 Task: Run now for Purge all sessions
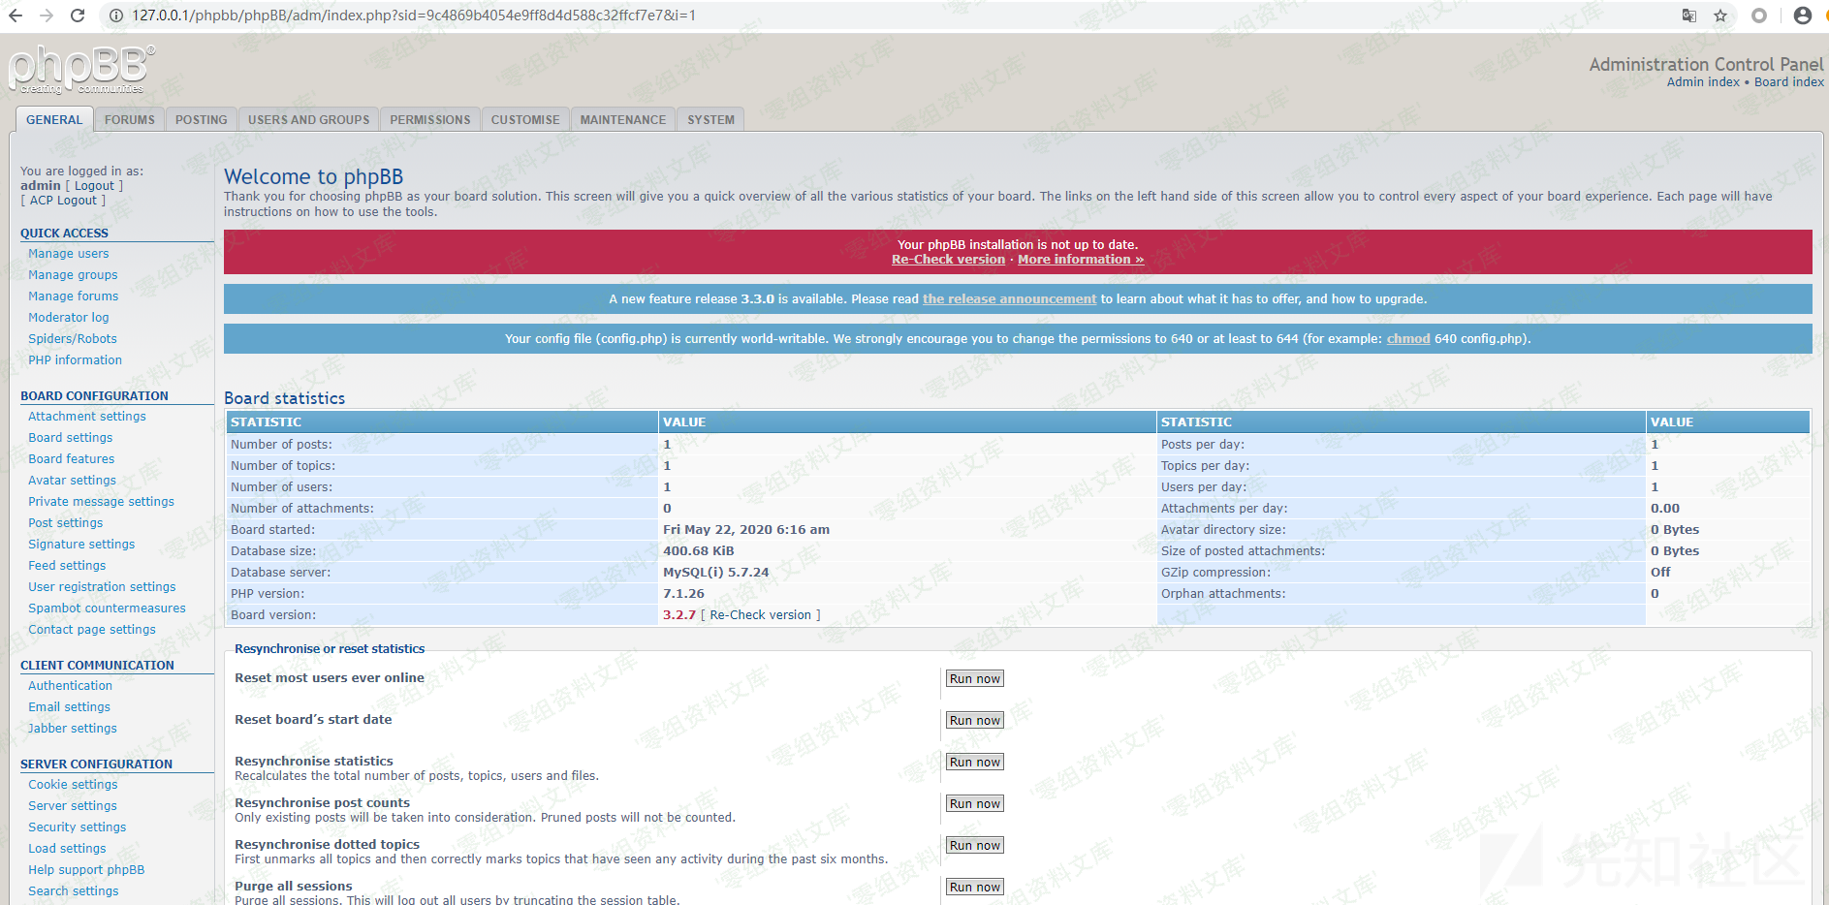pos(974,888)
